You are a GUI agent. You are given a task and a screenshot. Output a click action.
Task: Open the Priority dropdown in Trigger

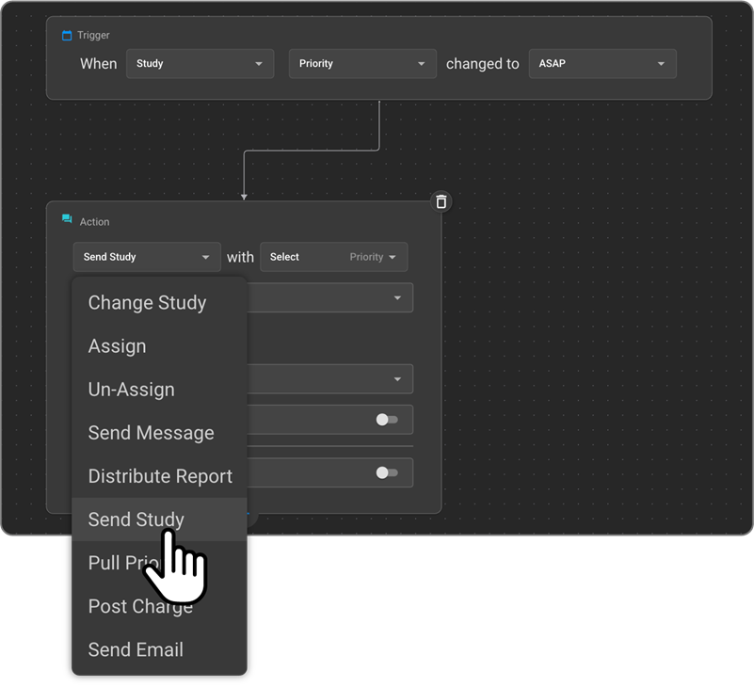tap(361, 64)
